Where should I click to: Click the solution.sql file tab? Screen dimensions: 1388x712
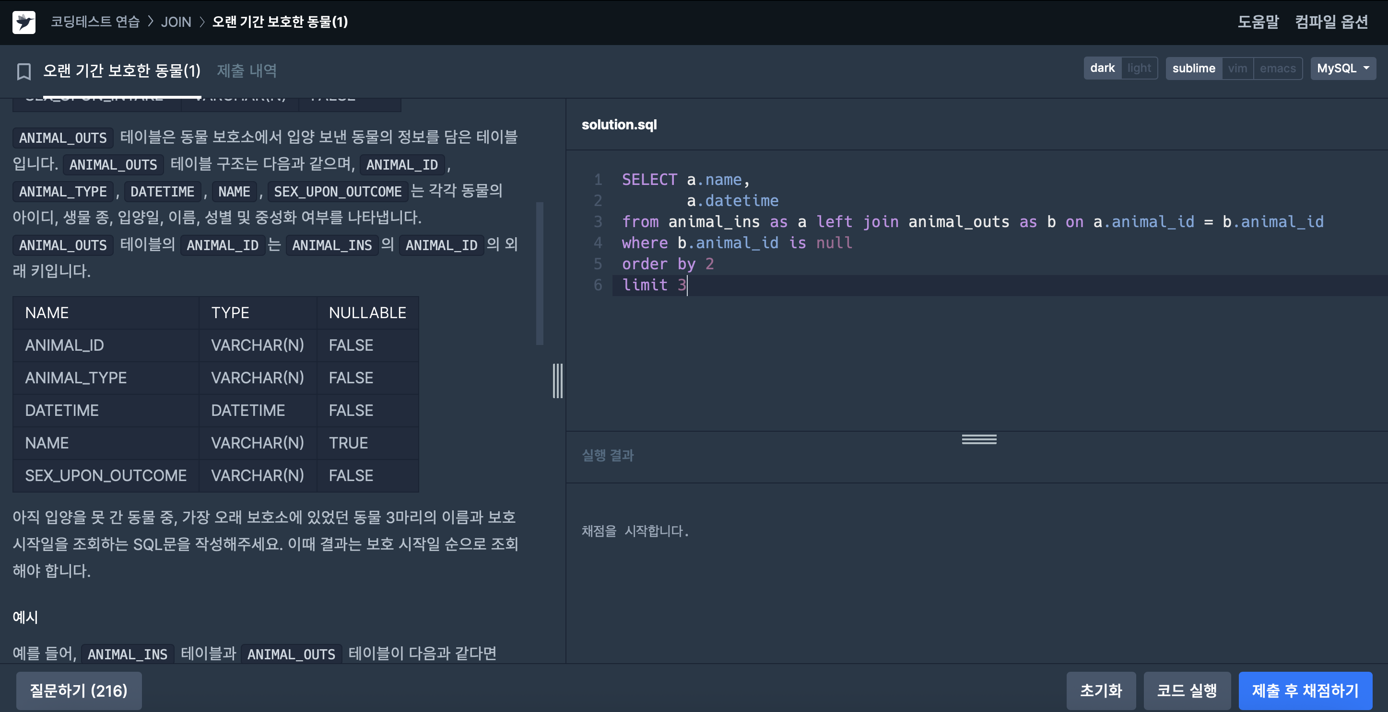point(619,124)
